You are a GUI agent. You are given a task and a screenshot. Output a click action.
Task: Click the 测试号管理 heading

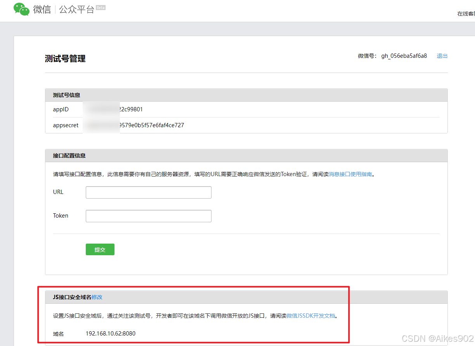[x=65, y=59]
